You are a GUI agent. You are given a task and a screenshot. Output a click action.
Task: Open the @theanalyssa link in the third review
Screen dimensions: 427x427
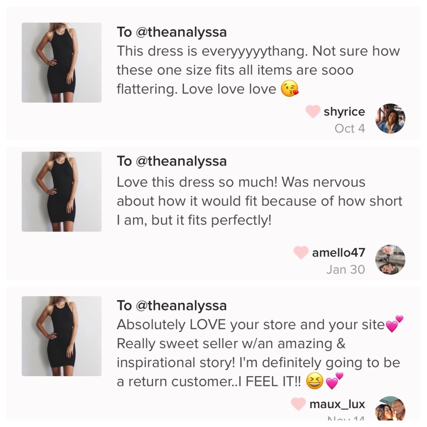point(181,306)
